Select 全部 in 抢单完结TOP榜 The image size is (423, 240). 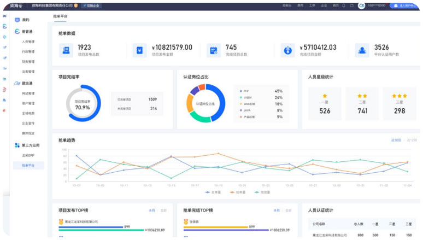point(289,210)
